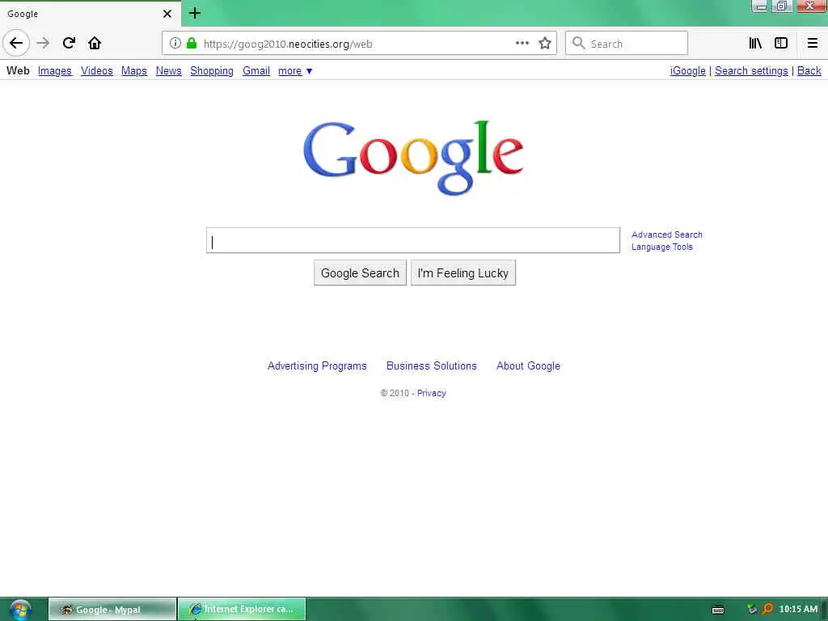Click the green secure padlock icon
This screenshot has height=621, width=828.
pos(192,44)
